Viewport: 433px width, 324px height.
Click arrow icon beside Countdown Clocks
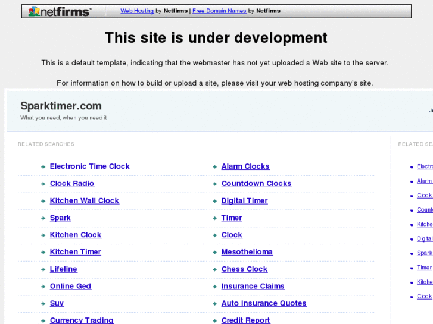pyautogui.click(x=214, y=184)
